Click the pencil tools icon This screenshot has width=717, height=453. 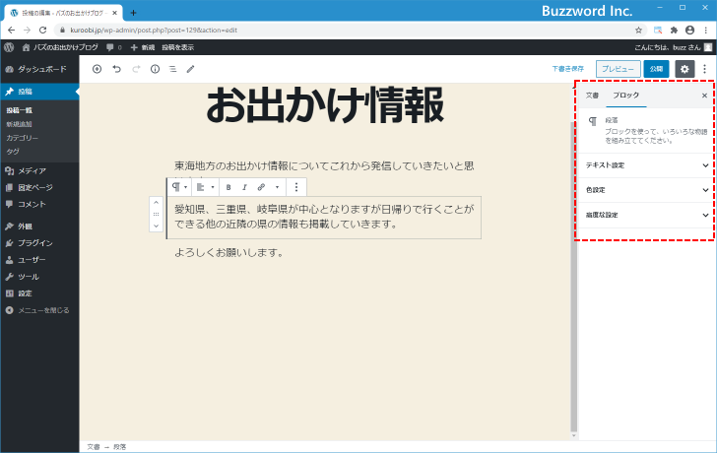191,69
